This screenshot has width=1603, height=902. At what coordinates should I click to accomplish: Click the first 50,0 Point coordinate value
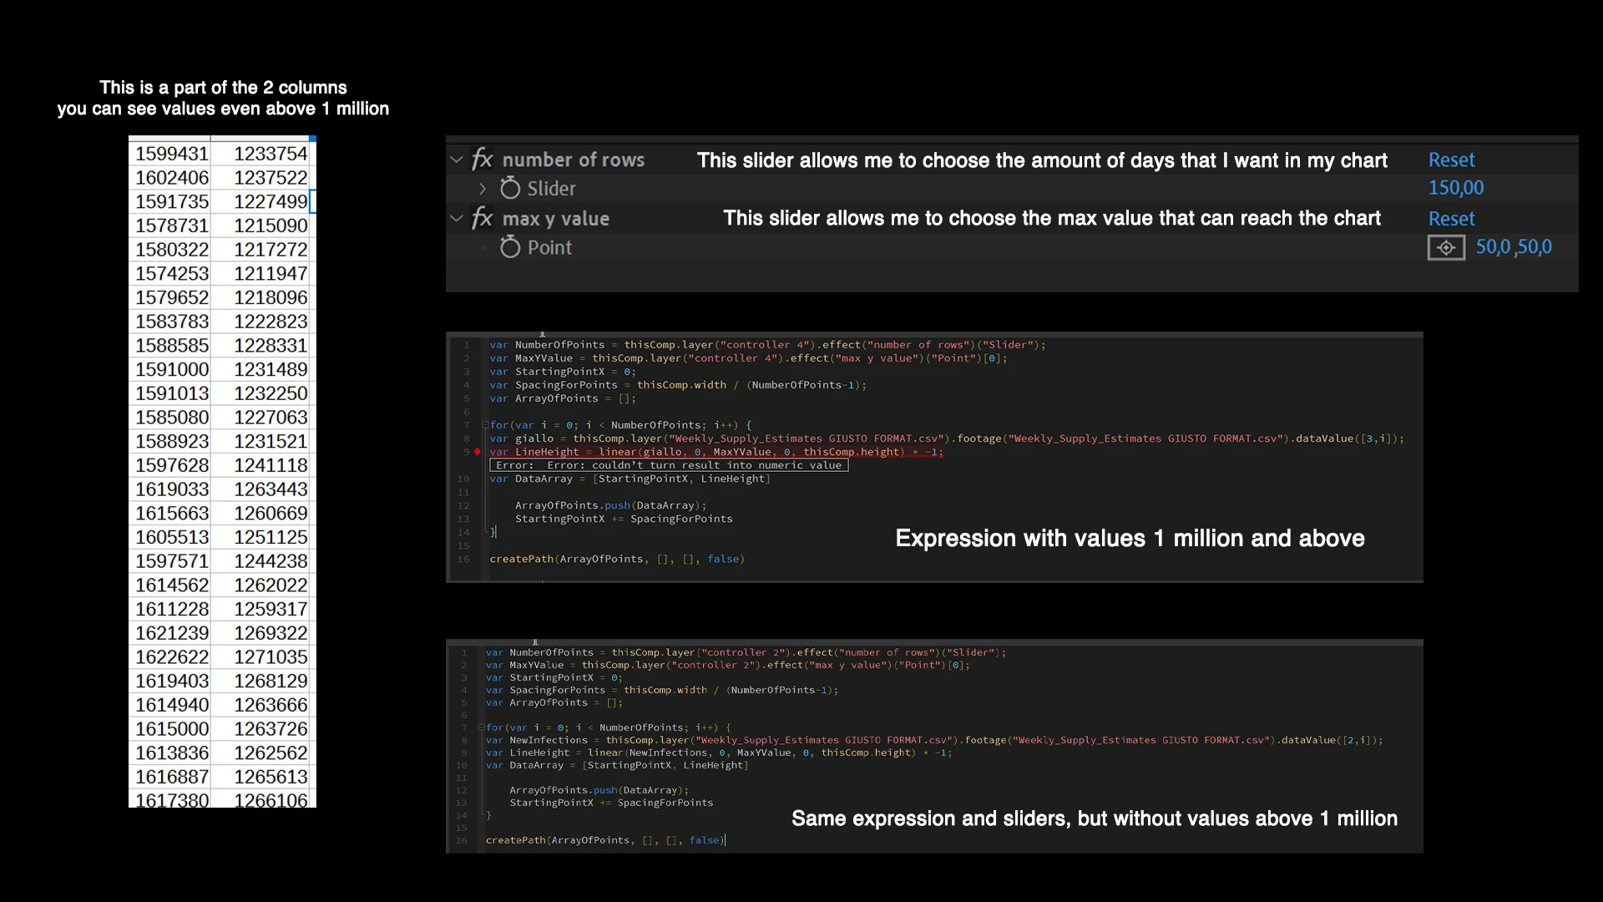click(x=1493, y=247)
